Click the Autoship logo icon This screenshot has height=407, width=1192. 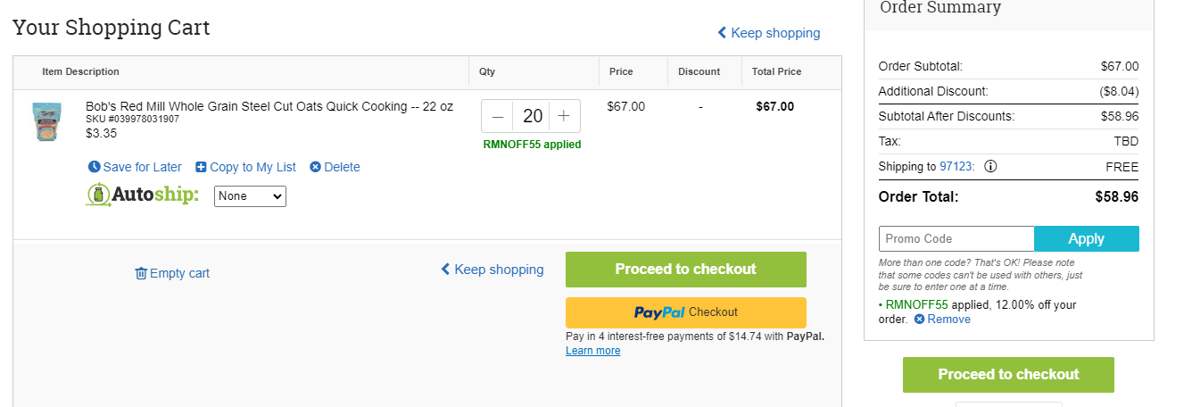tap(98, 195)
